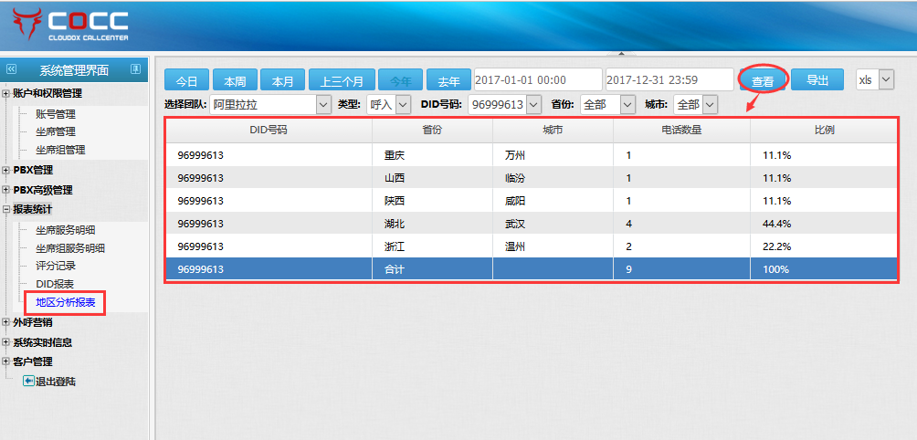Viewport: 917px width, 440px height.
Task: Open the 省份 dropdown
Action: coord(627,105)
